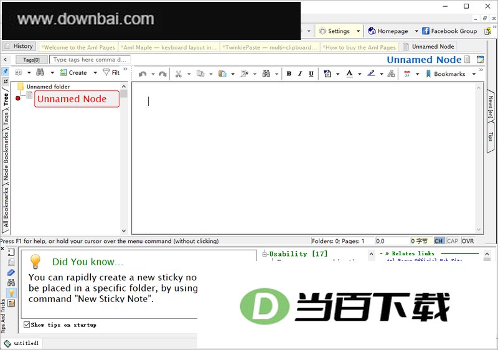Click the binoculars icon in bottom sidebar
The width and height of the screenshot is (498, 350).
[11, 282]
